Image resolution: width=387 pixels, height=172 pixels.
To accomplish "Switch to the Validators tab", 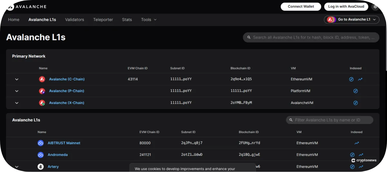I will coord(74,20).
